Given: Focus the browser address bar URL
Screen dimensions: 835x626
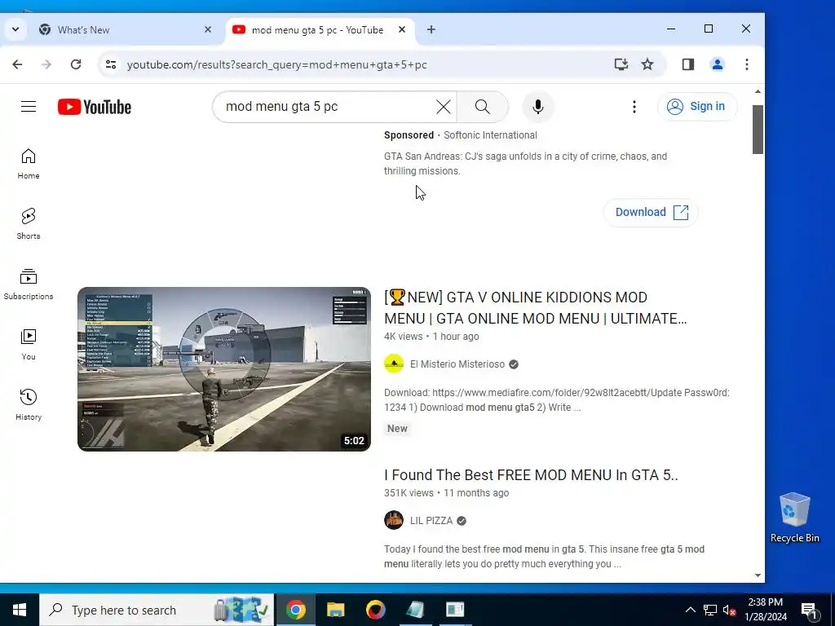Looking at the screenshot, I should (x=276, y=64).
